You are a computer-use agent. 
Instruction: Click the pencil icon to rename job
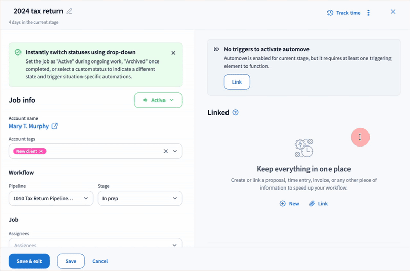pyautogui.click(x=70, y=11)
